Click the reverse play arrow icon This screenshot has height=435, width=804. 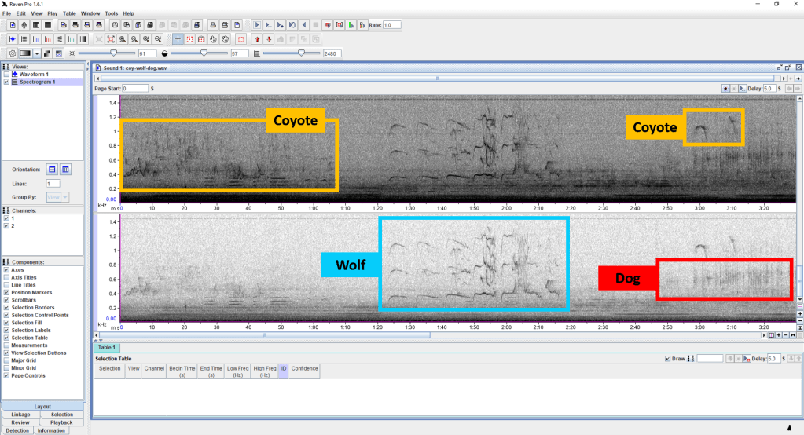click(x=304, y=25)
